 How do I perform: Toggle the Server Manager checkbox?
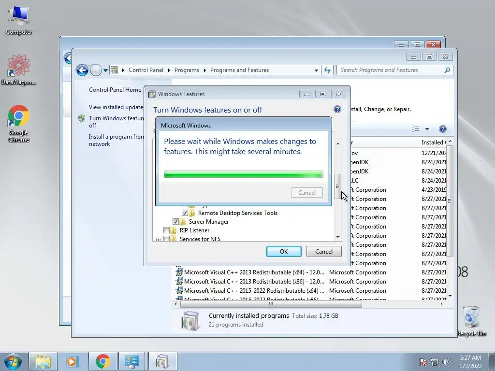[175, 221]
